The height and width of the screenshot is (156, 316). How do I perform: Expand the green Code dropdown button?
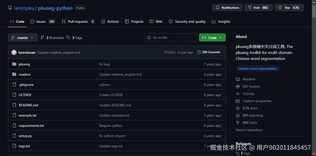point(212,37)
